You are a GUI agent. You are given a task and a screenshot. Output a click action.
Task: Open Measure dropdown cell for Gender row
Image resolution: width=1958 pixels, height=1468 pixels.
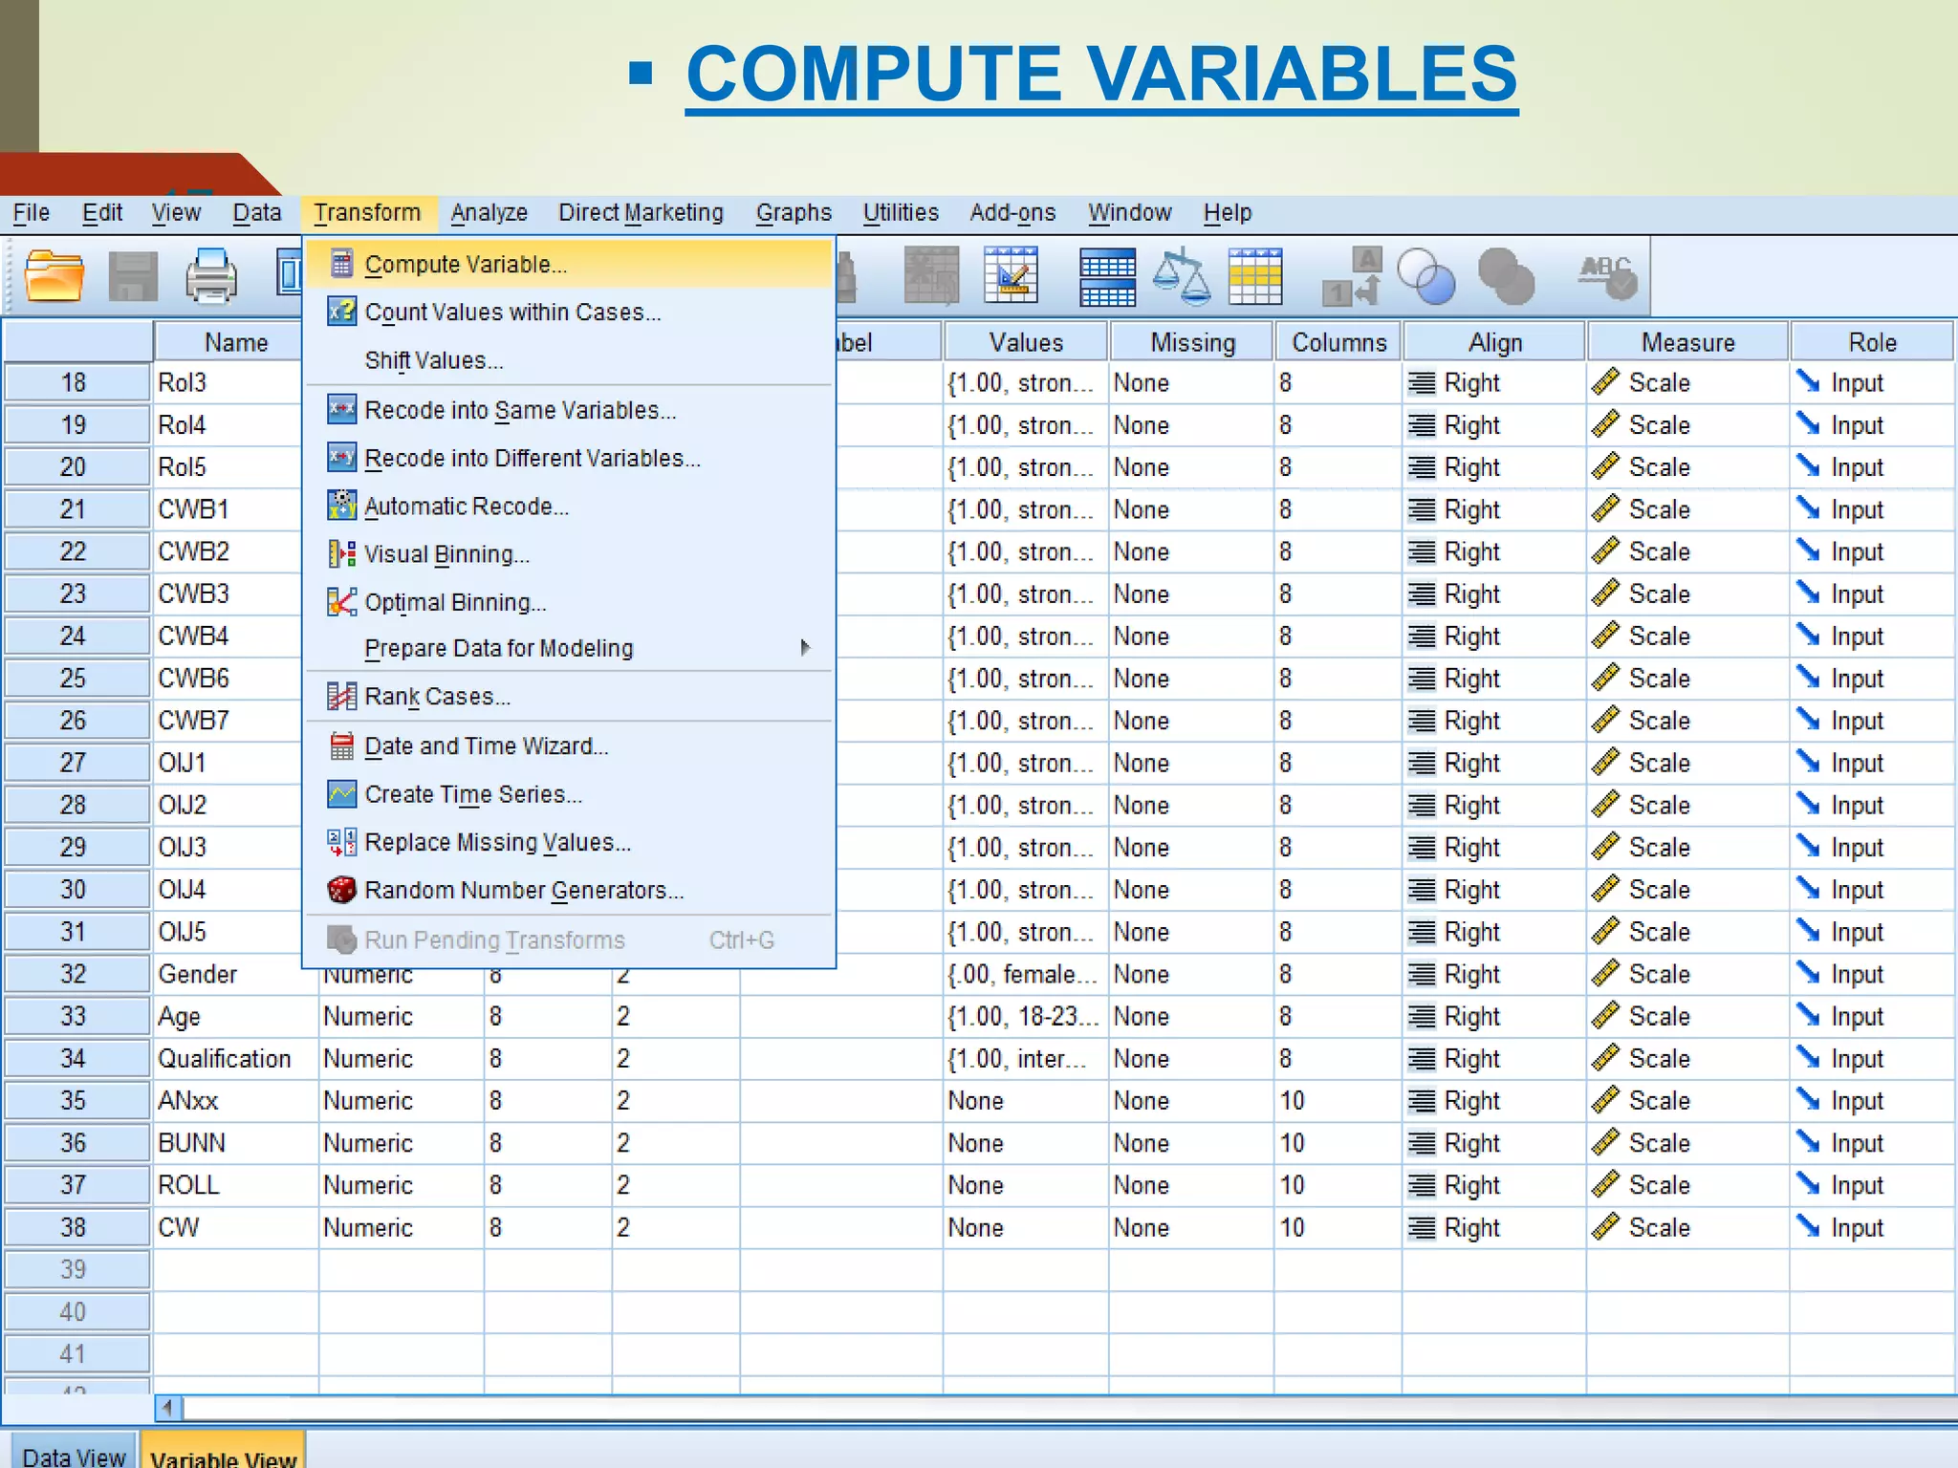click(x=1686, y=974)
